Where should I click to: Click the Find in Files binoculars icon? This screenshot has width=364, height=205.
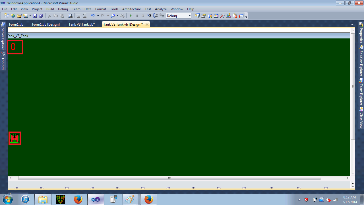pos(70,16)
